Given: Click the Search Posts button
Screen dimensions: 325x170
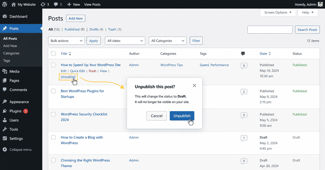Looking at the screenshot, I should (x=307, y=30).
